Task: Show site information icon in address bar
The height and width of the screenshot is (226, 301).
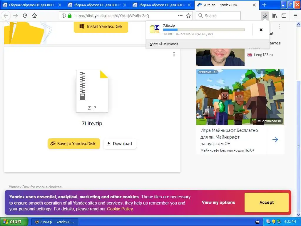Action: (63, 16)
